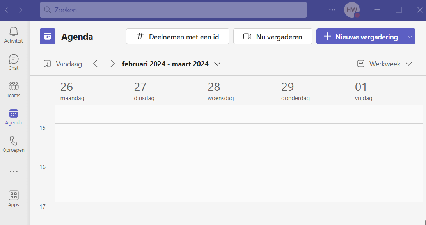The height and width of the screenshot is (225, 426).
Task: Create a Nieuwe vergadering
Action: [x=360, y=36]
